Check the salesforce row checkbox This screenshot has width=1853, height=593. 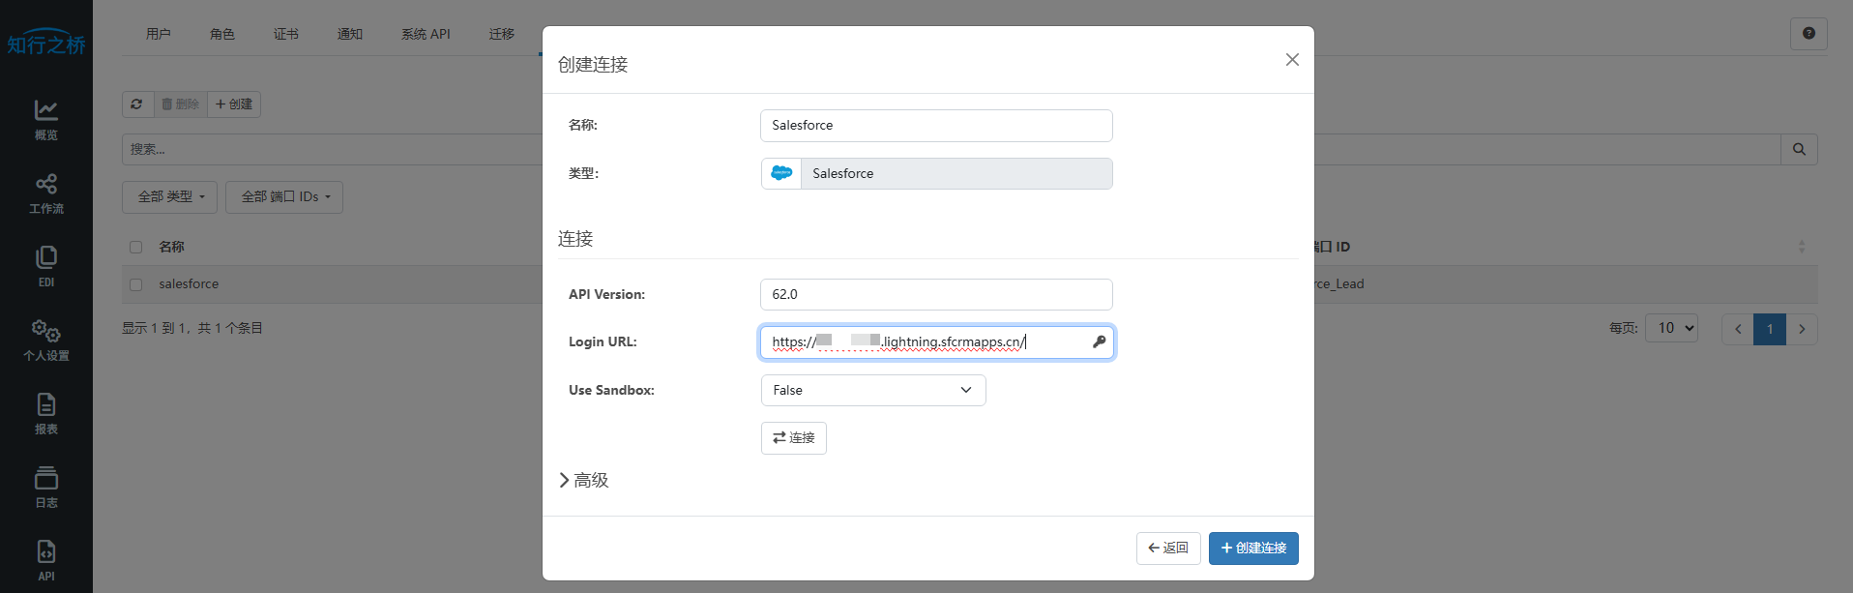(136, 284)
